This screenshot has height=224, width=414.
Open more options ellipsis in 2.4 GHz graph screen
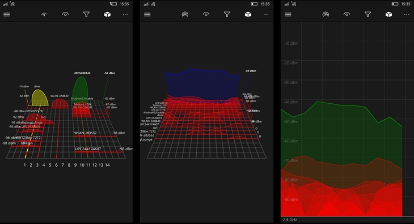(x=407, y=15)
